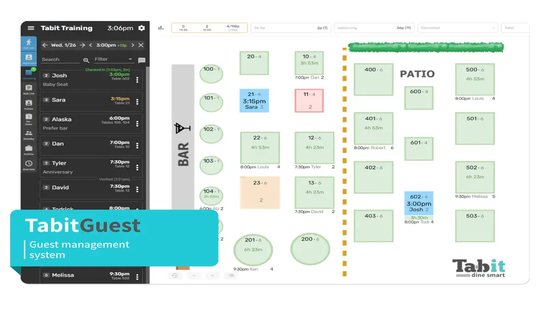Click the magnifier search icon
Screen dimensions: 550x309
click(x=86, y=60)
